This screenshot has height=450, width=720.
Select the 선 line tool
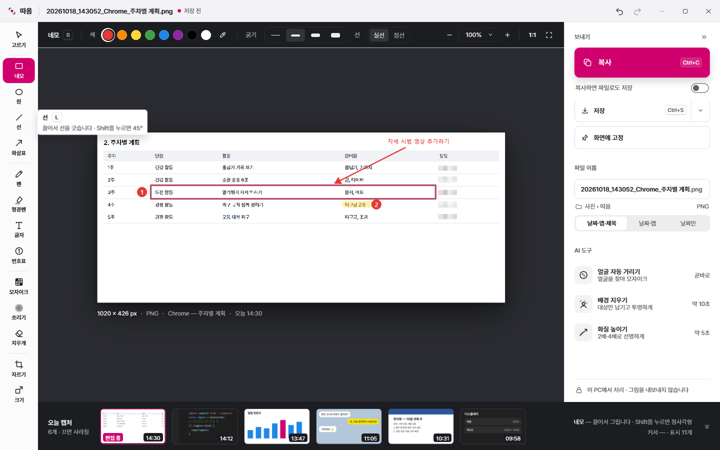[19, 121]
